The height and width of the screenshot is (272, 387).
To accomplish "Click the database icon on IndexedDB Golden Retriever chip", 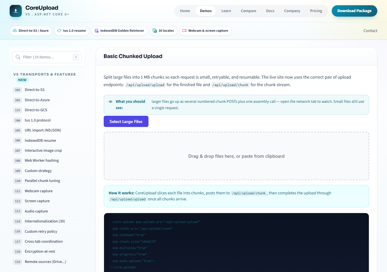I will [96, 31].
